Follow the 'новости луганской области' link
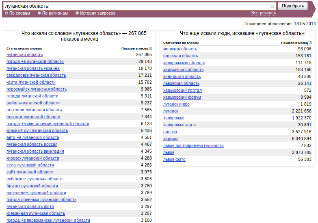318x223 pixels. point(33,117)
